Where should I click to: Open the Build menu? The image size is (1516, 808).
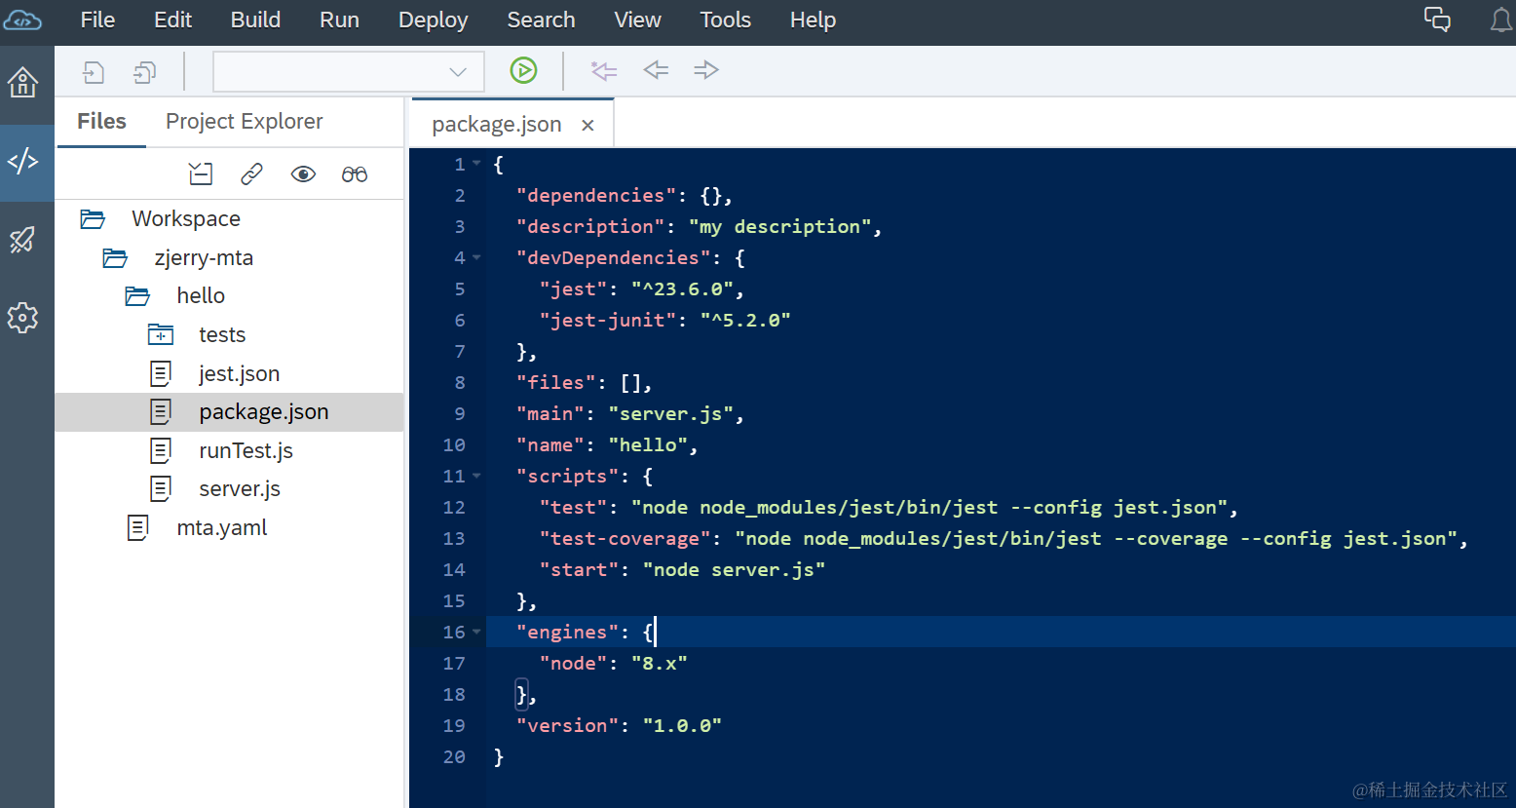coord(255,20)
